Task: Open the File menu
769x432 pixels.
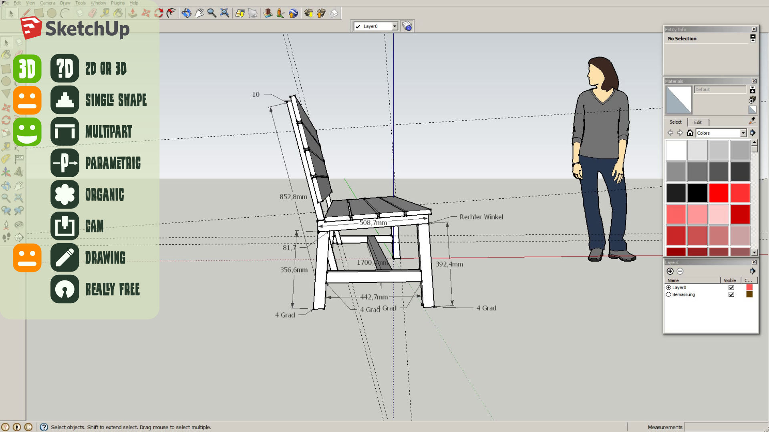Action: pyautogui.click(x=6, y=3)
